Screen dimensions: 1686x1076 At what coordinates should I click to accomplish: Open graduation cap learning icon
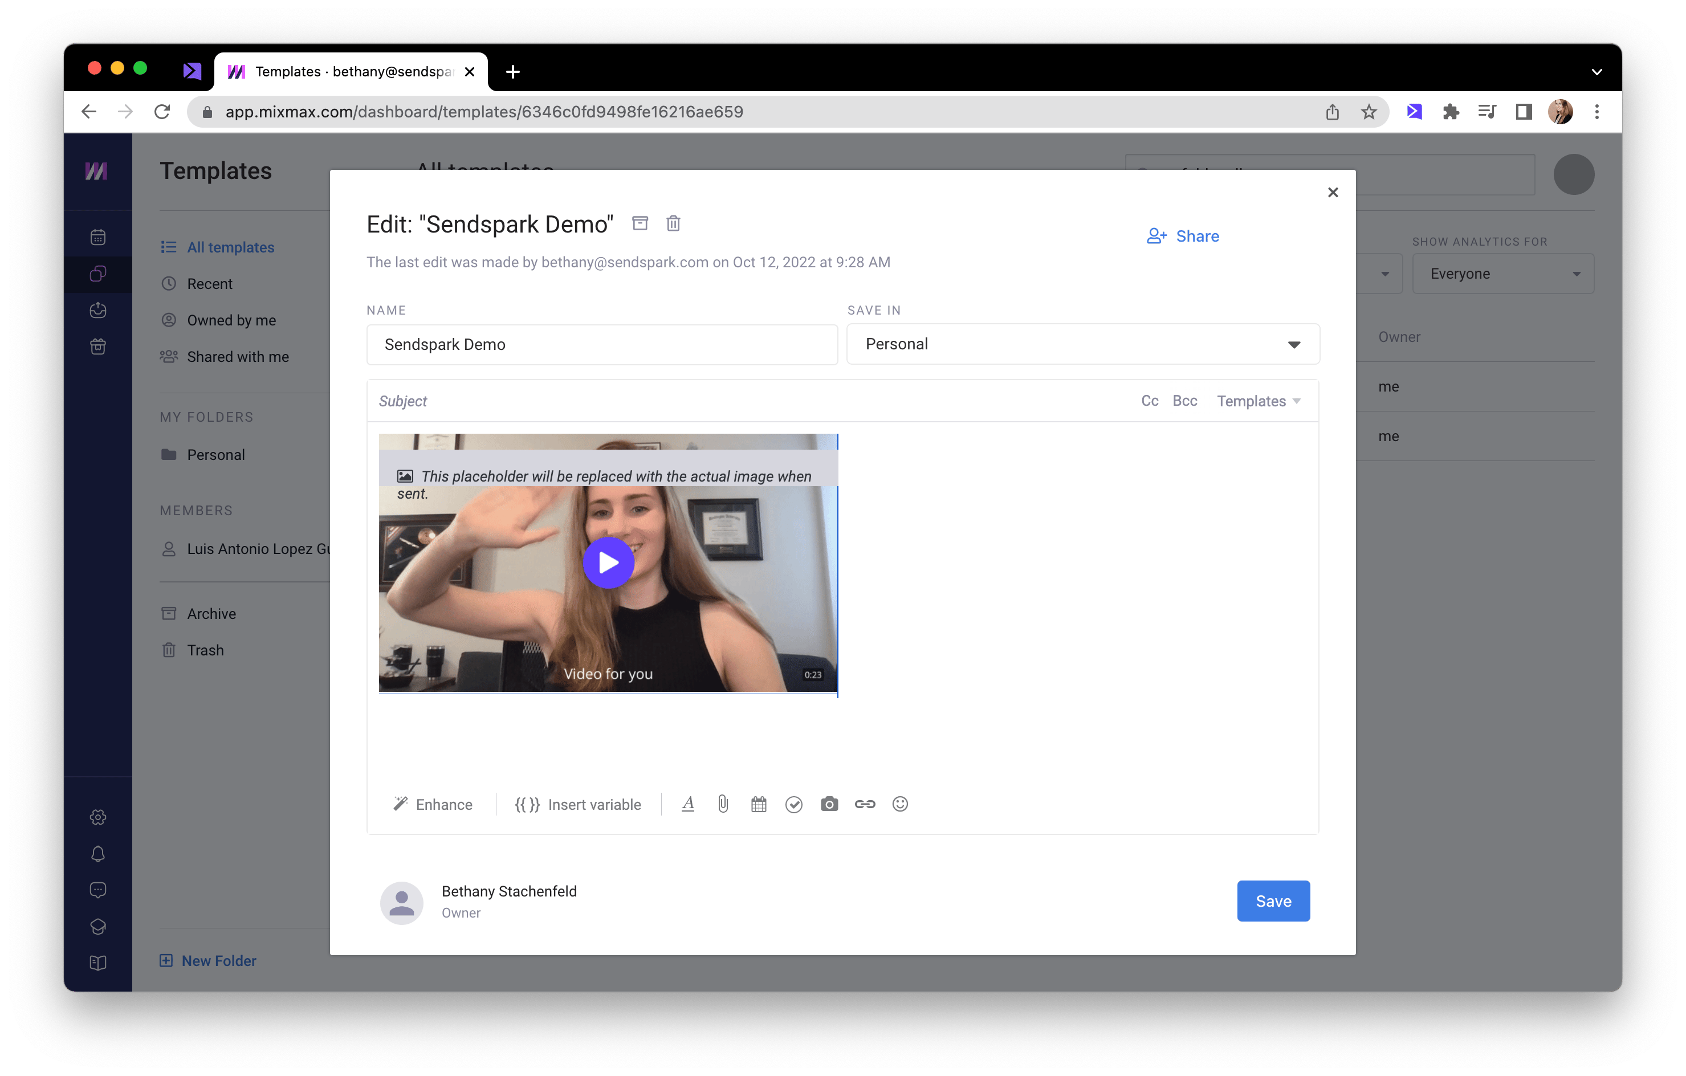tap(98, 927)
